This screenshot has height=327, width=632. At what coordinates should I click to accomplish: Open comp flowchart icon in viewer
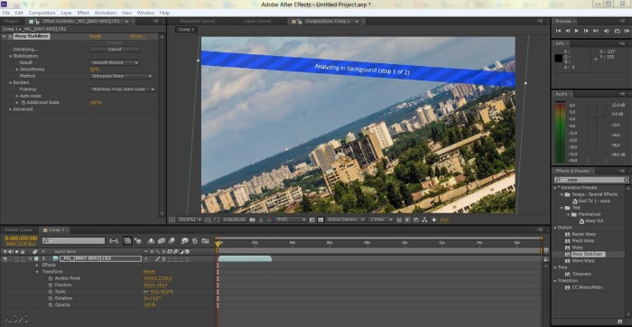tap(425, 220)
